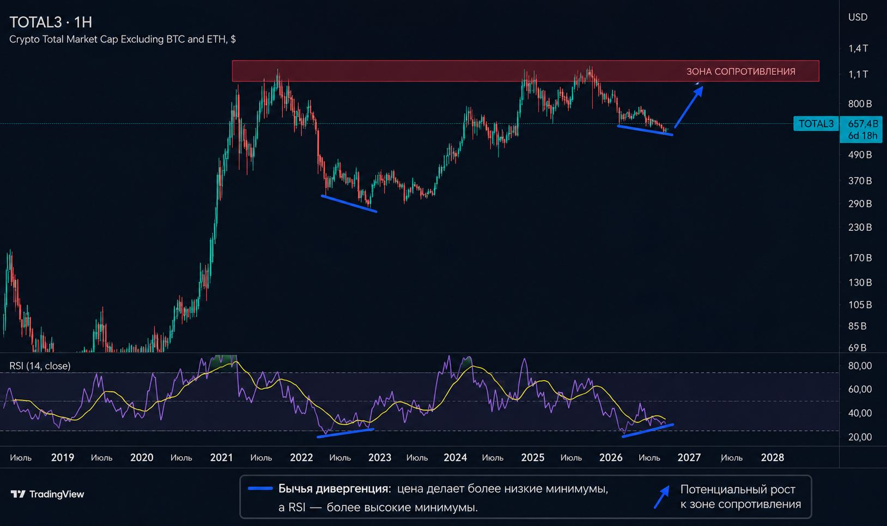Click the 170 B price axis label
Image resolution: width=887 pixels, height=526 pixels.
860,258
